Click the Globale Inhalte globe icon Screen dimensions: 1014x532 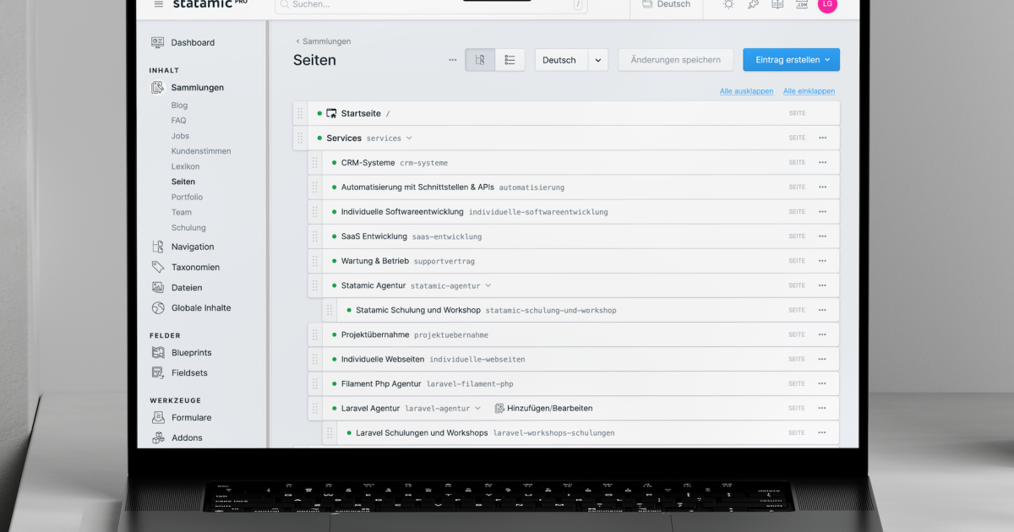(157, 308)
